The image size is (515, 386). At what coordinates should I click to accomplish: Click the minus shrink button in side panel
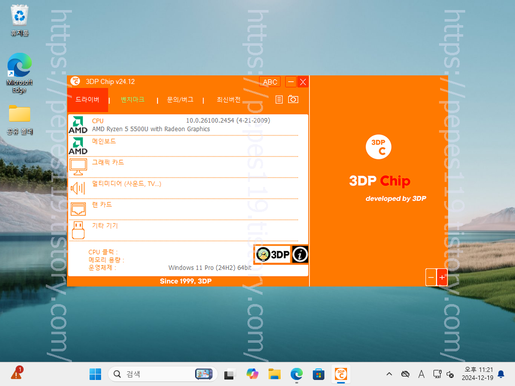tap(431, 277)
